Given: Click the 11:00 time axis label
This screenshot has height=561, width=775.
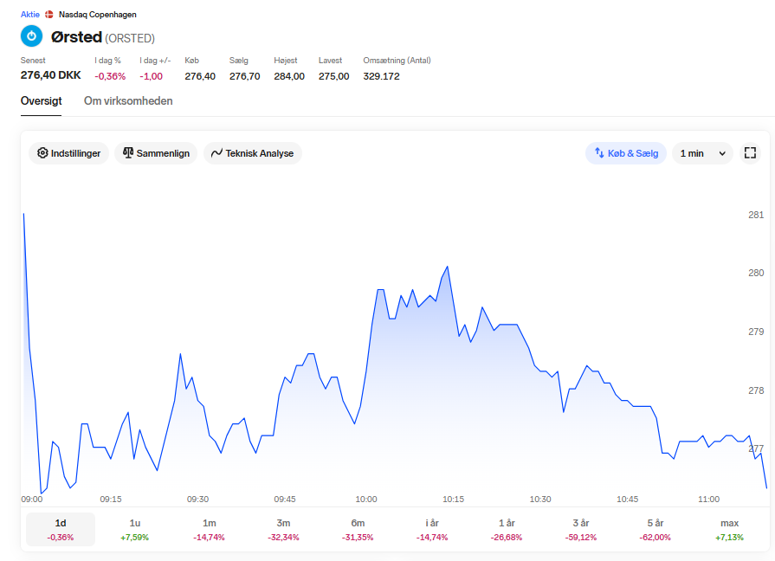Looking at the screenshot, I should pyautogui.click(x=709, y=500).
